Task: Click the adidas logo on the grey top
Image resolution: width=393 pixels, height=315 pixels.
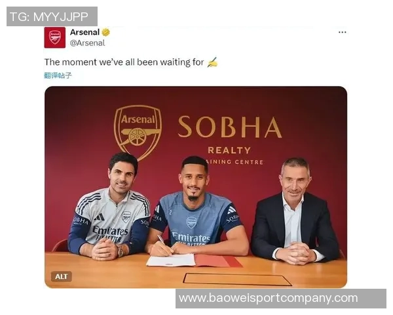Action: (100, 217)
